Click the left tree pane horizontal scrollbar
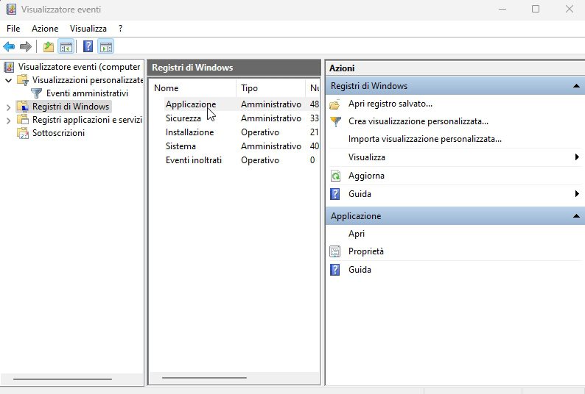This screenshot has width=585, height=394. [x=63, y=379]
